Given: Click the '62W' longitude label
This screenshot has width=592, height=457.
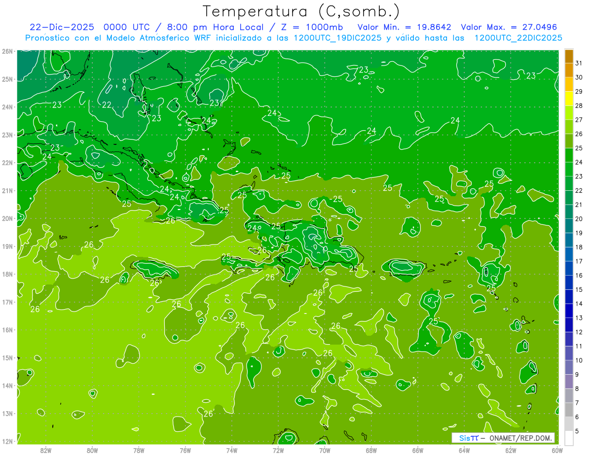Looking at the screenshot, I should tap(511, 450).
